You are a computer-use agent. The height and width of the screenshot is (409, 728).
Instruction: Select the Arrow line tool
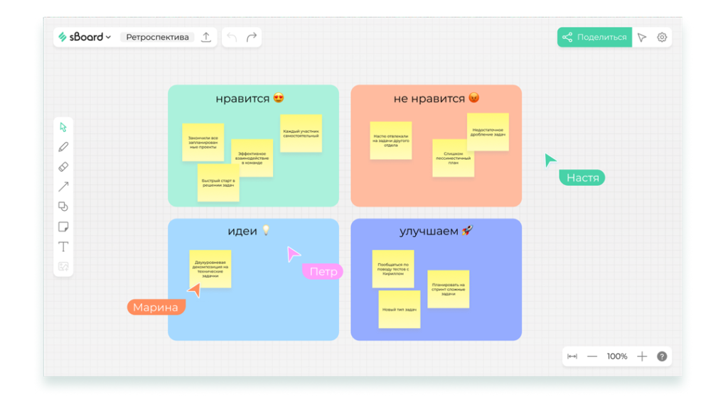tap(63, 187)
